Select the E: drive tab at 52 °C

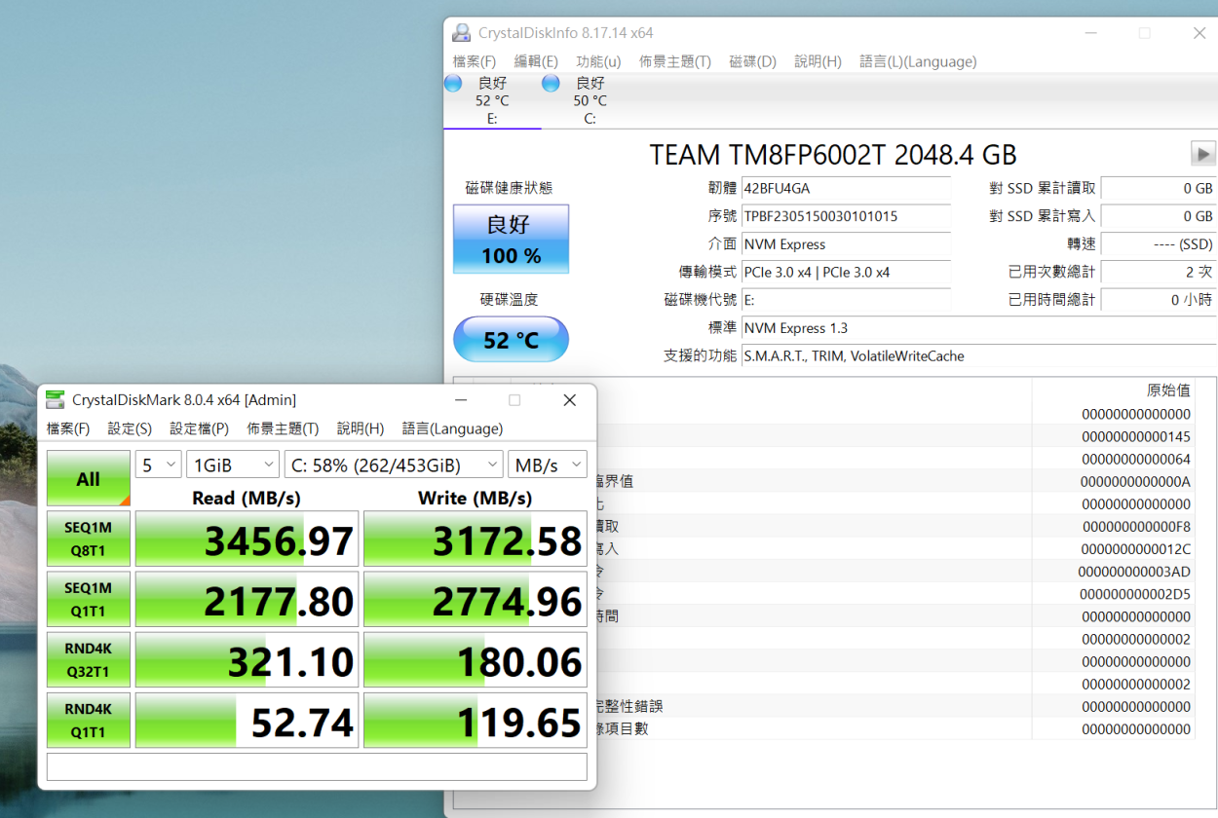[x=492, y=100]
